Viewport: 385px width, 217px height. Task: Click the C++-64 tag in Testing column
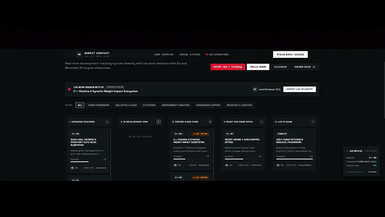[x=178, y=134]
